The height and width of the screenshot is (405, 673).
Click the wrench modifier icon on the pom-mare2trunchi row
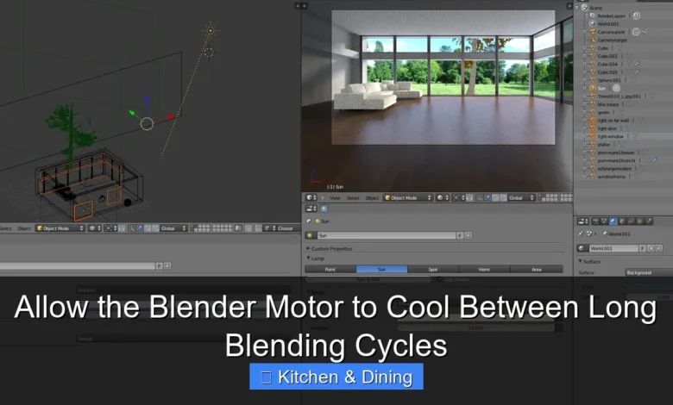click(654, 160)
